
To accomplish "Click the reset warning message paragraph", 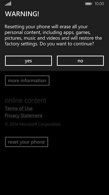I will pos(53,35).
